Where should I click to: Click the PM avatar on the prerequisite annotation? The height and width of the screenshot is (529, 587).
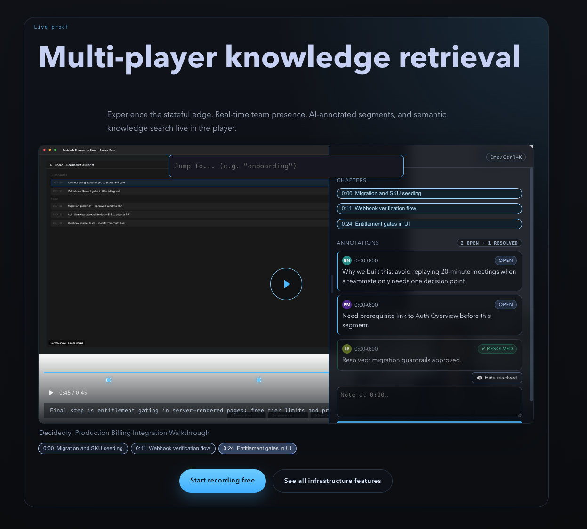pyautogui.click(x=347, y=305)
